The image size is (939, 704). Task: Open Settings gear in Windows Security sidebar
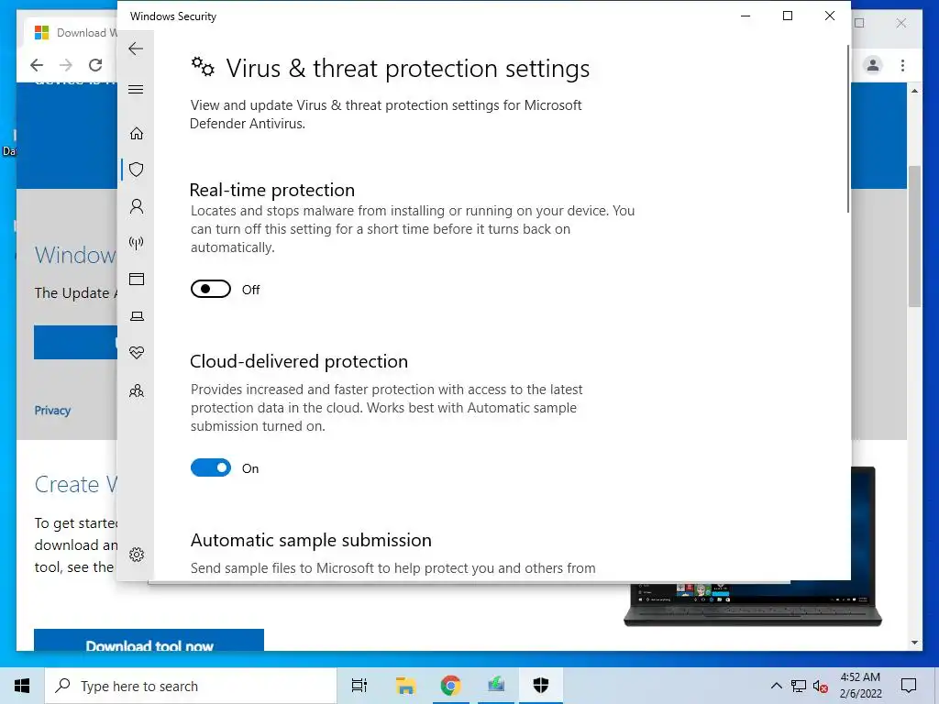137,555
